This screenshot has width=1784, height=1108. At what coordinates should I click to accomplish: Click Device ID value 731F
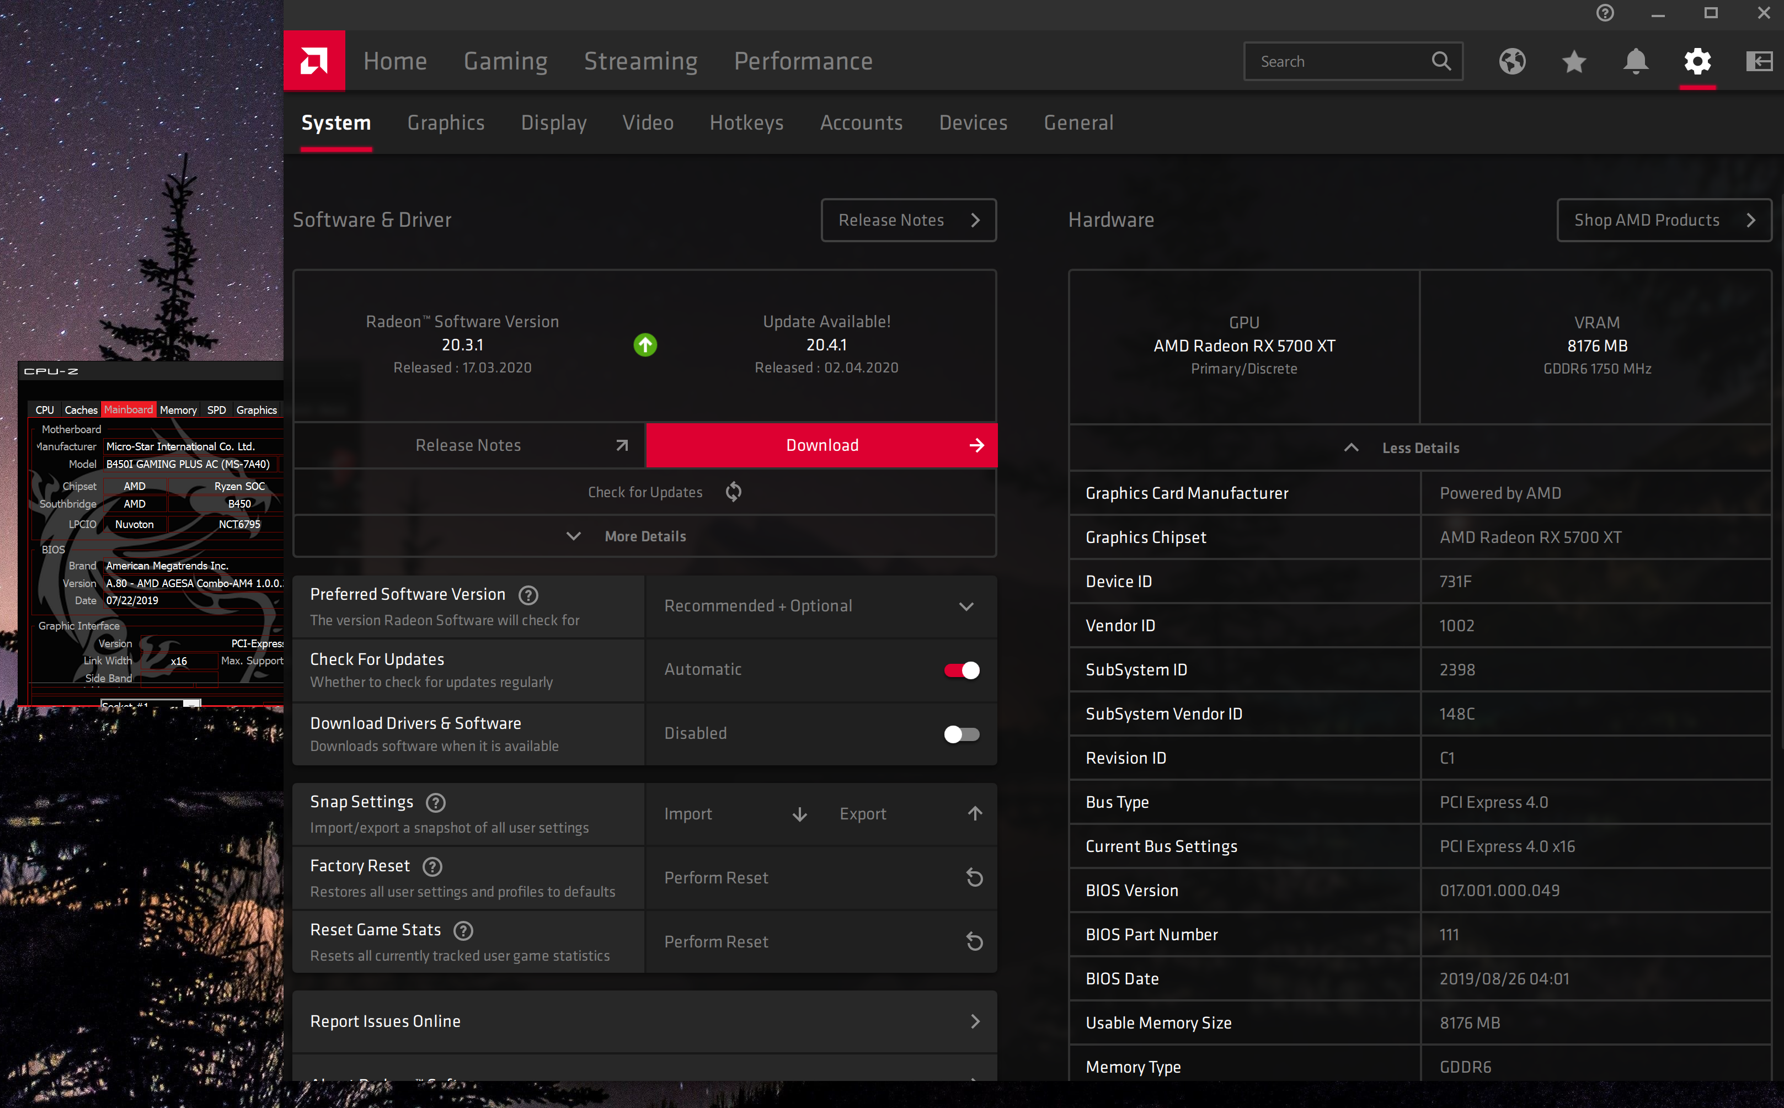(1455, 581)
